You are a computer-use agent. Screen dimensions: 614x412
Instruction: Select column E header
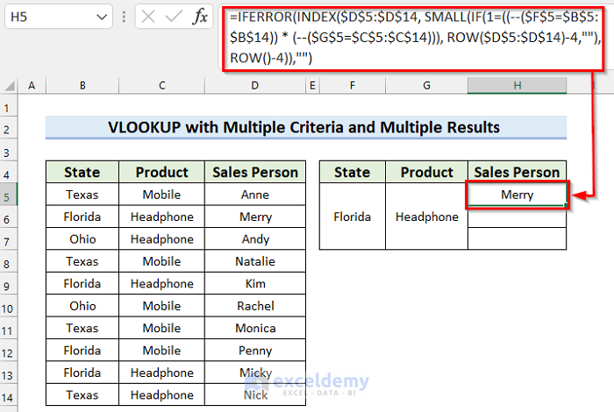point(312,85)
